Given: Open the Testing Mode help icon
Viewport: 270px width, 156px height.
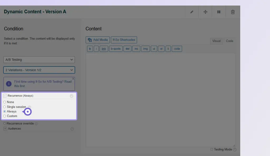Looking at the screenshot, I should 234,150.
